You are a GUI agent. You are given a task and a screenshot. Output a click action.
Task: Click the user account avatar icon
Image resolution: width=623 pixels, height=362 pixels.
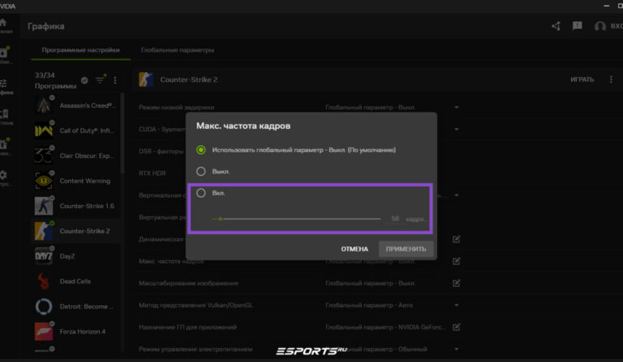click(600, 26)
